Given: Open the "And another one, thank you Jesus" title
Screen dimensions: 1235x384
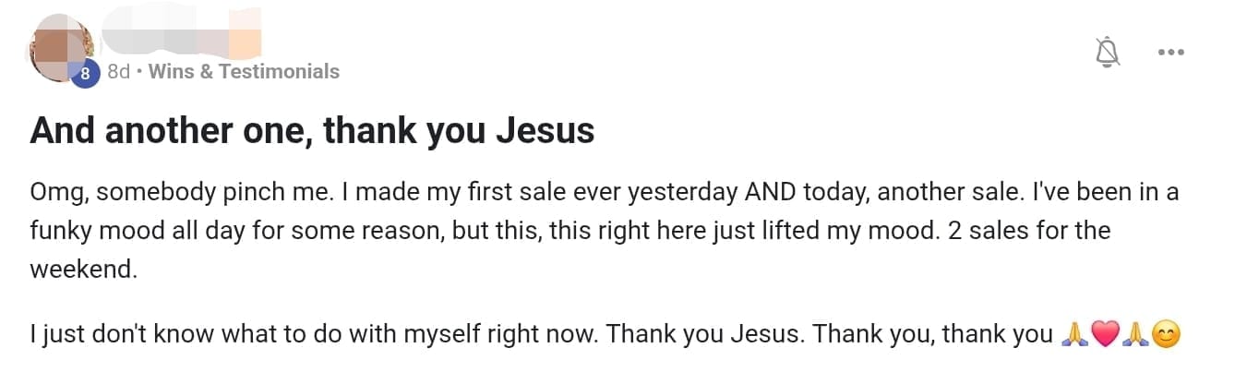Looking at the screenshot, I should tap(312, 131).
